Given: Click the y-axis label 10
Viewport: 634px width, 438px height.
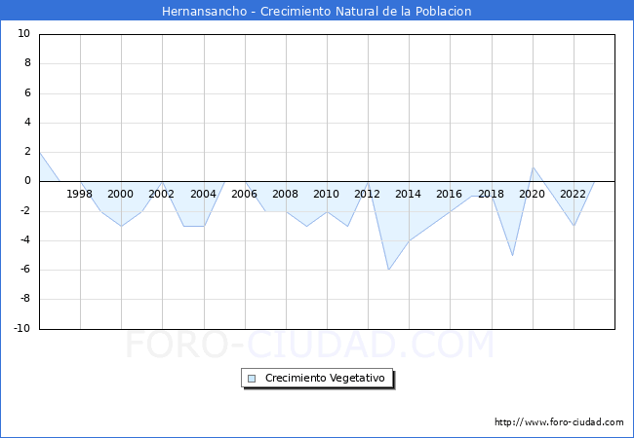Looking at the screenshot, I should [x=23, y=33].
